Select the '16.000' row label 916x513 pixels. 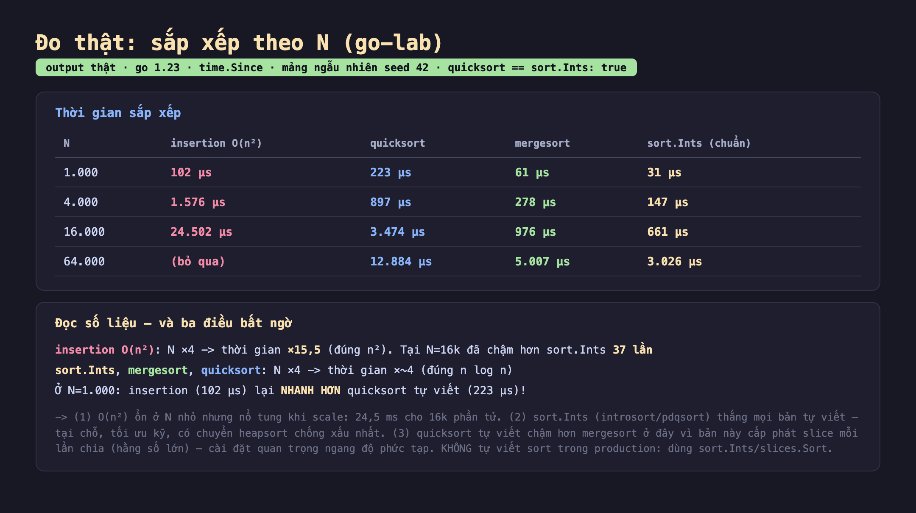pos(84,232)
